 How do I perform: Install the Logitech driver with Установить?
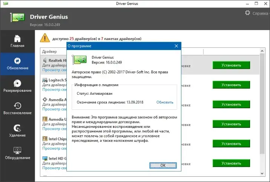pos(231,85)
